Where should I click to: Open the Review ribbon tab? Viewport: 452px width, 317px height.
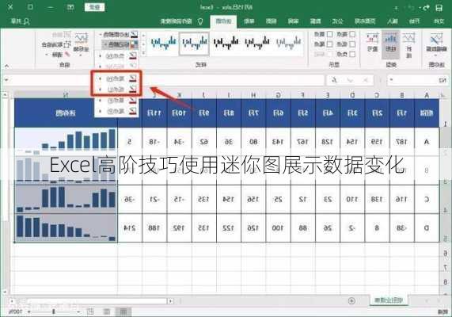coord(293,21)
